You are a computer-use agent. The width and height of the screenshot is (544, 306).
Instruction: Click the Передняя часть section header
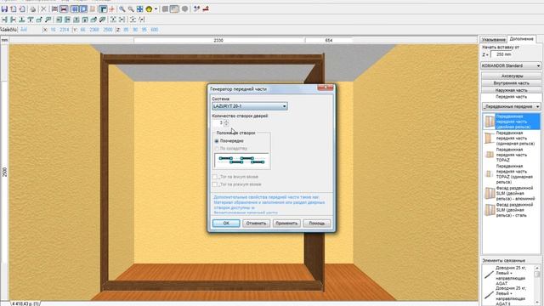[x=511, y=97]
